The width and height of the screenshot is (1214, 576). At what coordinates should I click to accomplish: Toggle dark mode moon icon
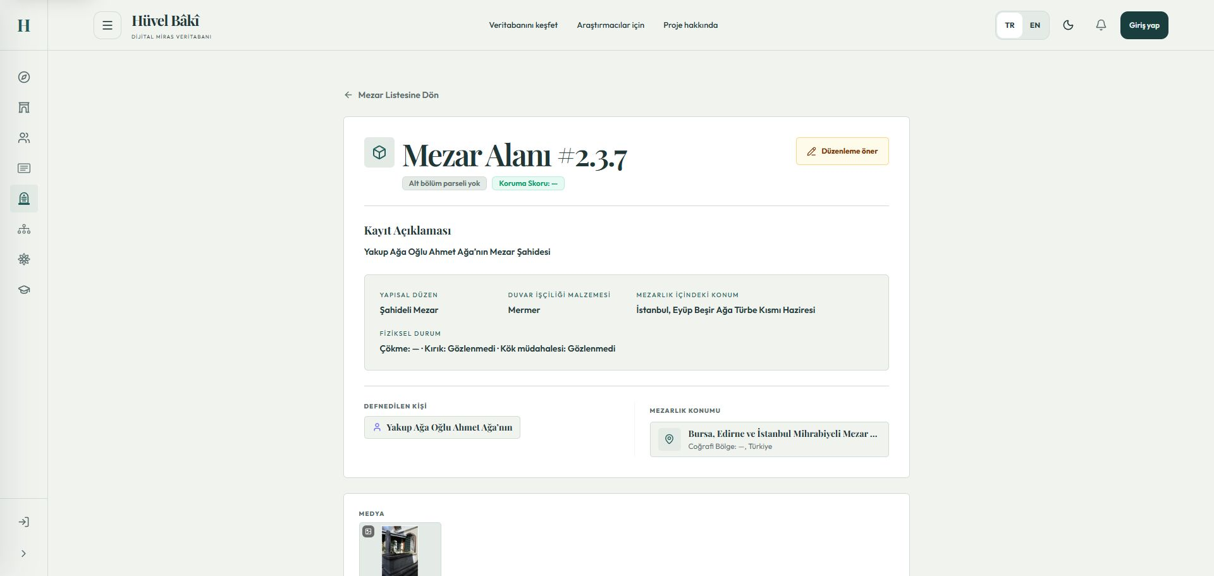1068,25
